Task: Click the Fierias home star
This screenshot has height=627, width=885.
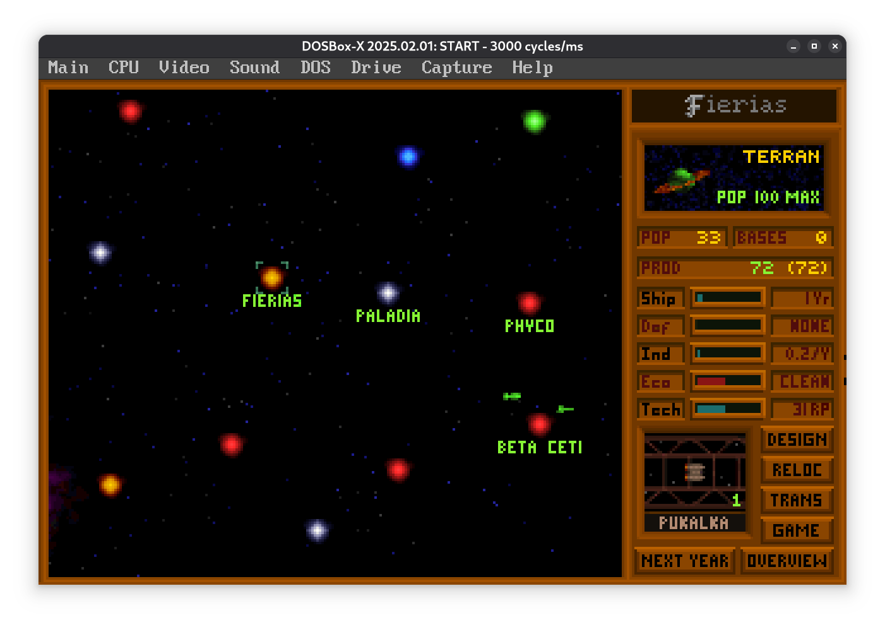Action: coord(271,277)
